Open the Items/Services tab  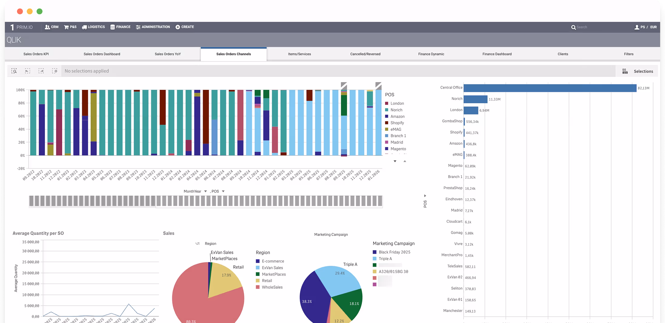click(x=299, y=54)
